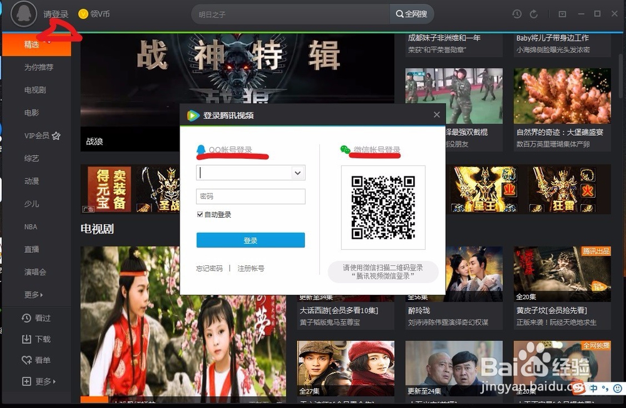Click the 密码 password field
This screenshot has width=626, height=408.
251,196
